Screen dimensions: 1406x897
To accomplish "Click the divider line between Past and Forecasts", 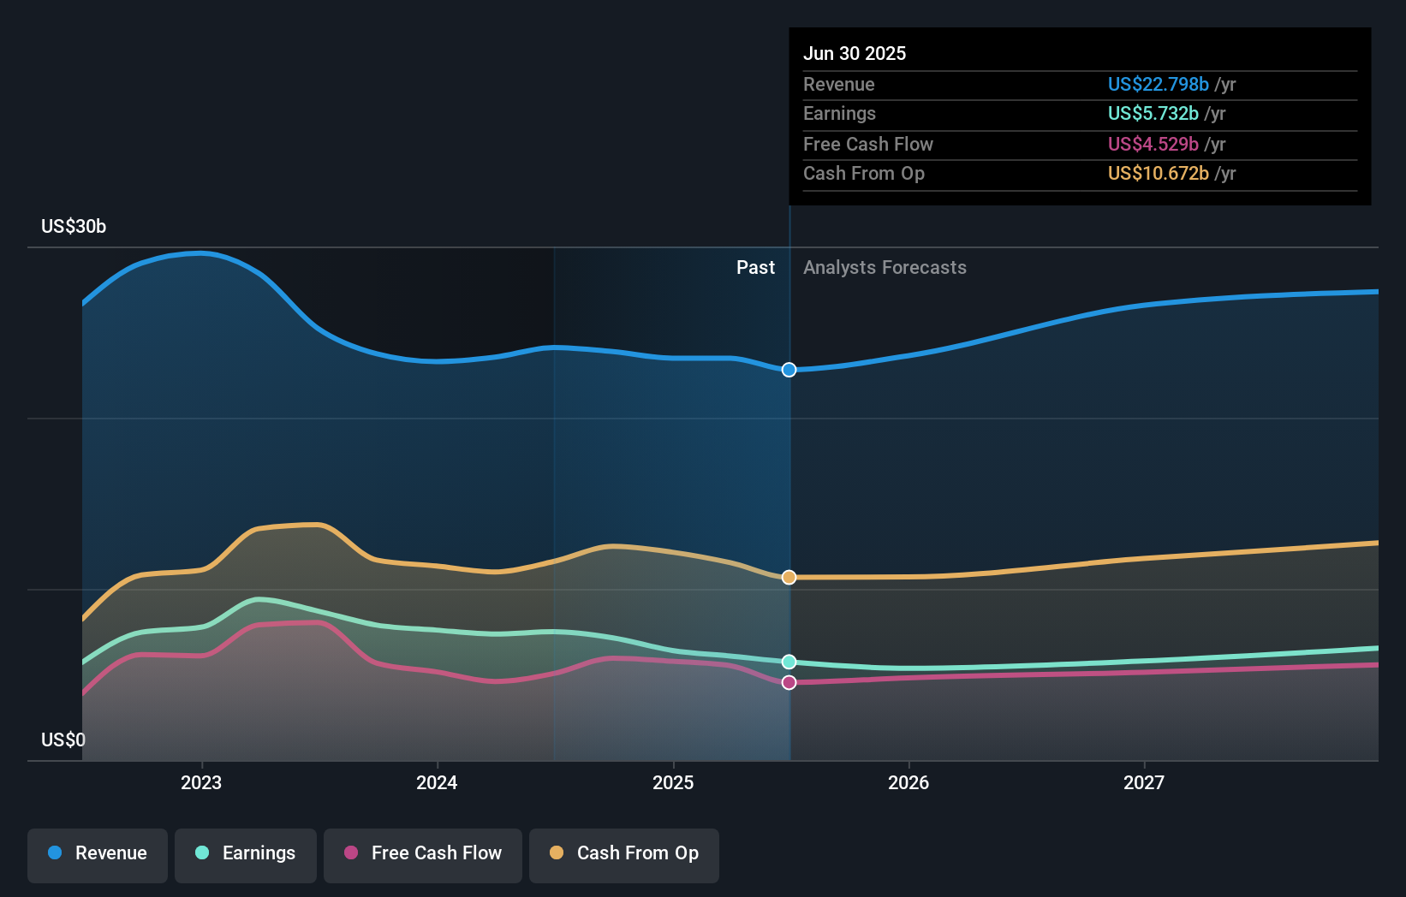I will click(x=789, y=479).
